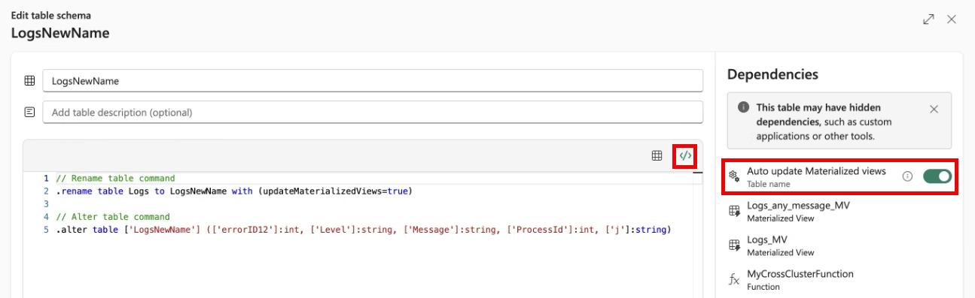Switch to table grid view icon
This screenshot has height=298, width=975.
(x=657, y=155)
